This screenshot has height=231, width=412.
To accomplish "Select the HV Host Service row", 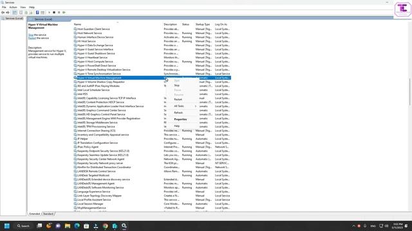I will tap(152, 41).
